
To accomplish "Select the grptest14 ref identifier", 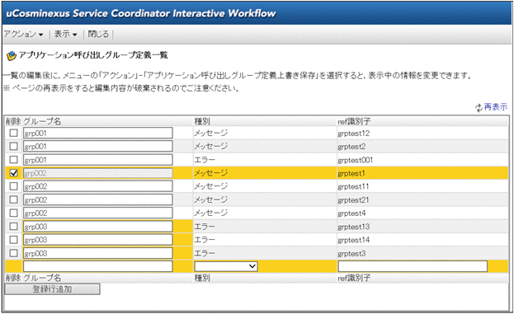I will point(353,240).
